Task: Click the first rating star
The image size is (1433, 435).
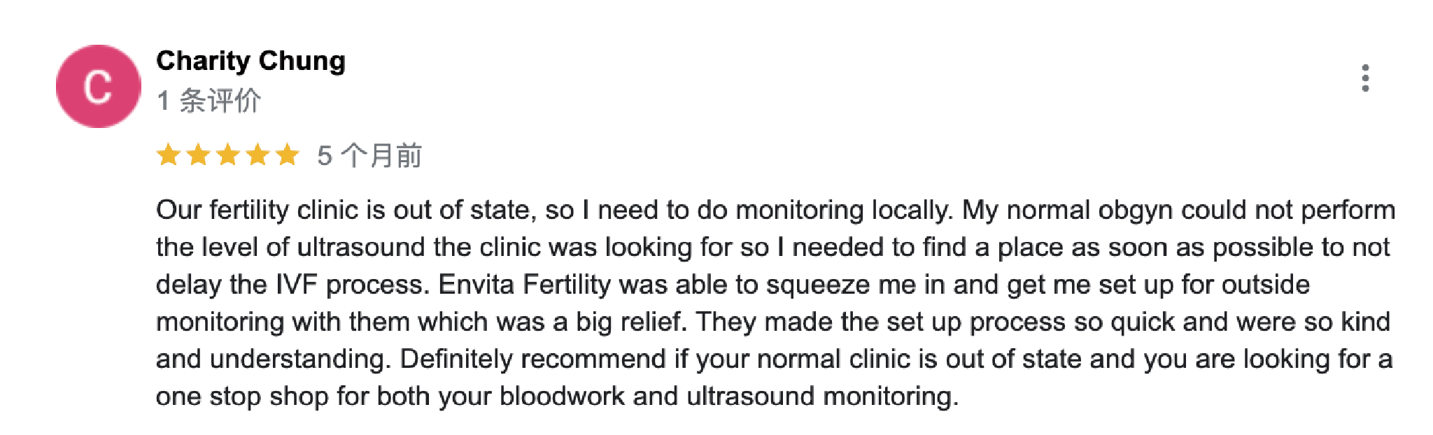Action: (169, 155)
